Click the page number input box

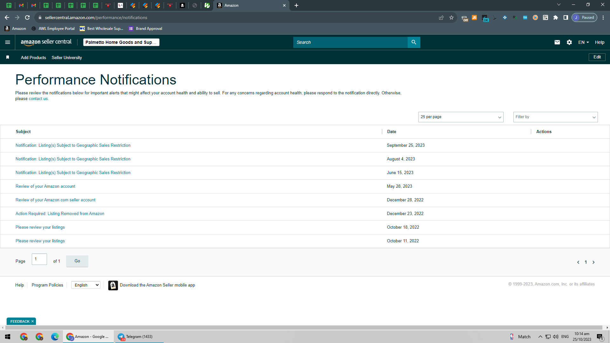click(39, 259)
